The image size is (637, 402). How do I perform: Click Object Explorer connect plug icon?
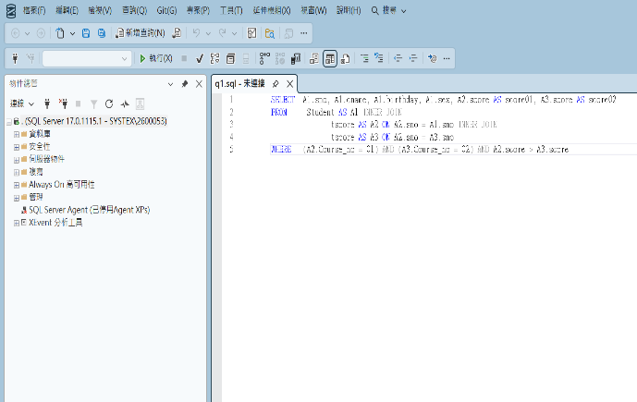(47, 104)
